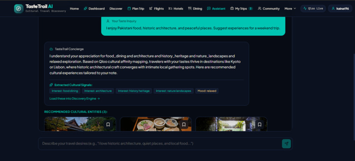Click the TasteTrail Concierge bot icon

click(x=51, y=49)
